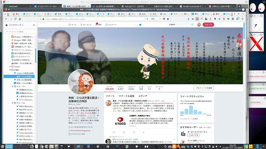Open モーメント in Twitter navigation
266x149 pixels.
(x=86, y=25)
